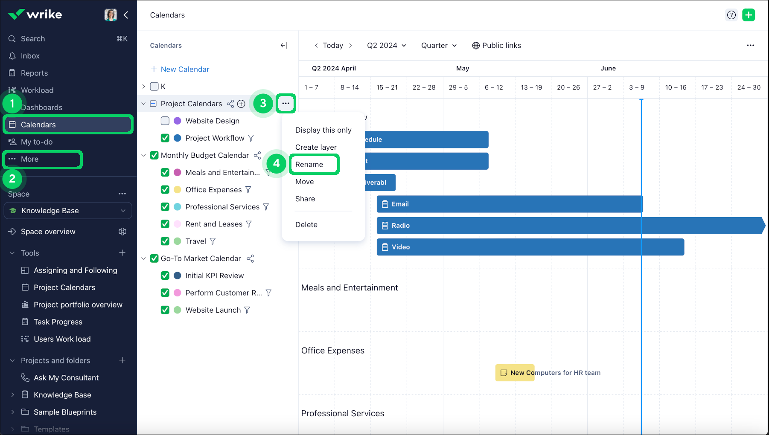Image resolution: width=769 pixels, height=435 pixels.
Task: Uncheck the Office Expenses layer checkbox
Action: tap(165, 190)
